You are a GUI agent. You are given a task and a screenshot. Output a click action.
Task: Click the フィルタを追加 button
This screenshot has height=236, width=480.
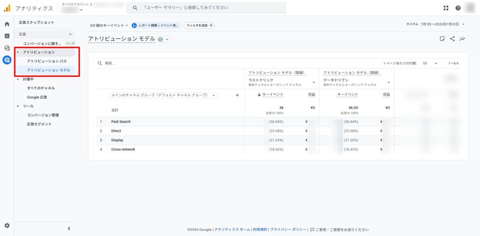[x=199, y=25]
